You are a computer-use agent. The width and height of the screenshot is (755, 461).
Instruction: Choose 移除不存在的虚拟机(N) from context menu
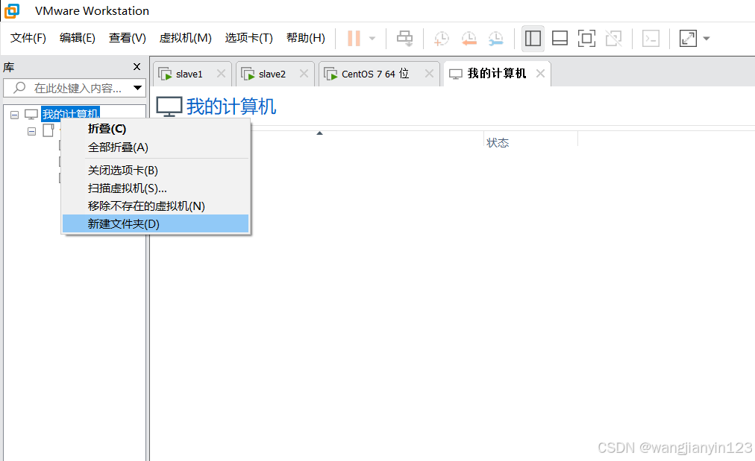point(155,206)
